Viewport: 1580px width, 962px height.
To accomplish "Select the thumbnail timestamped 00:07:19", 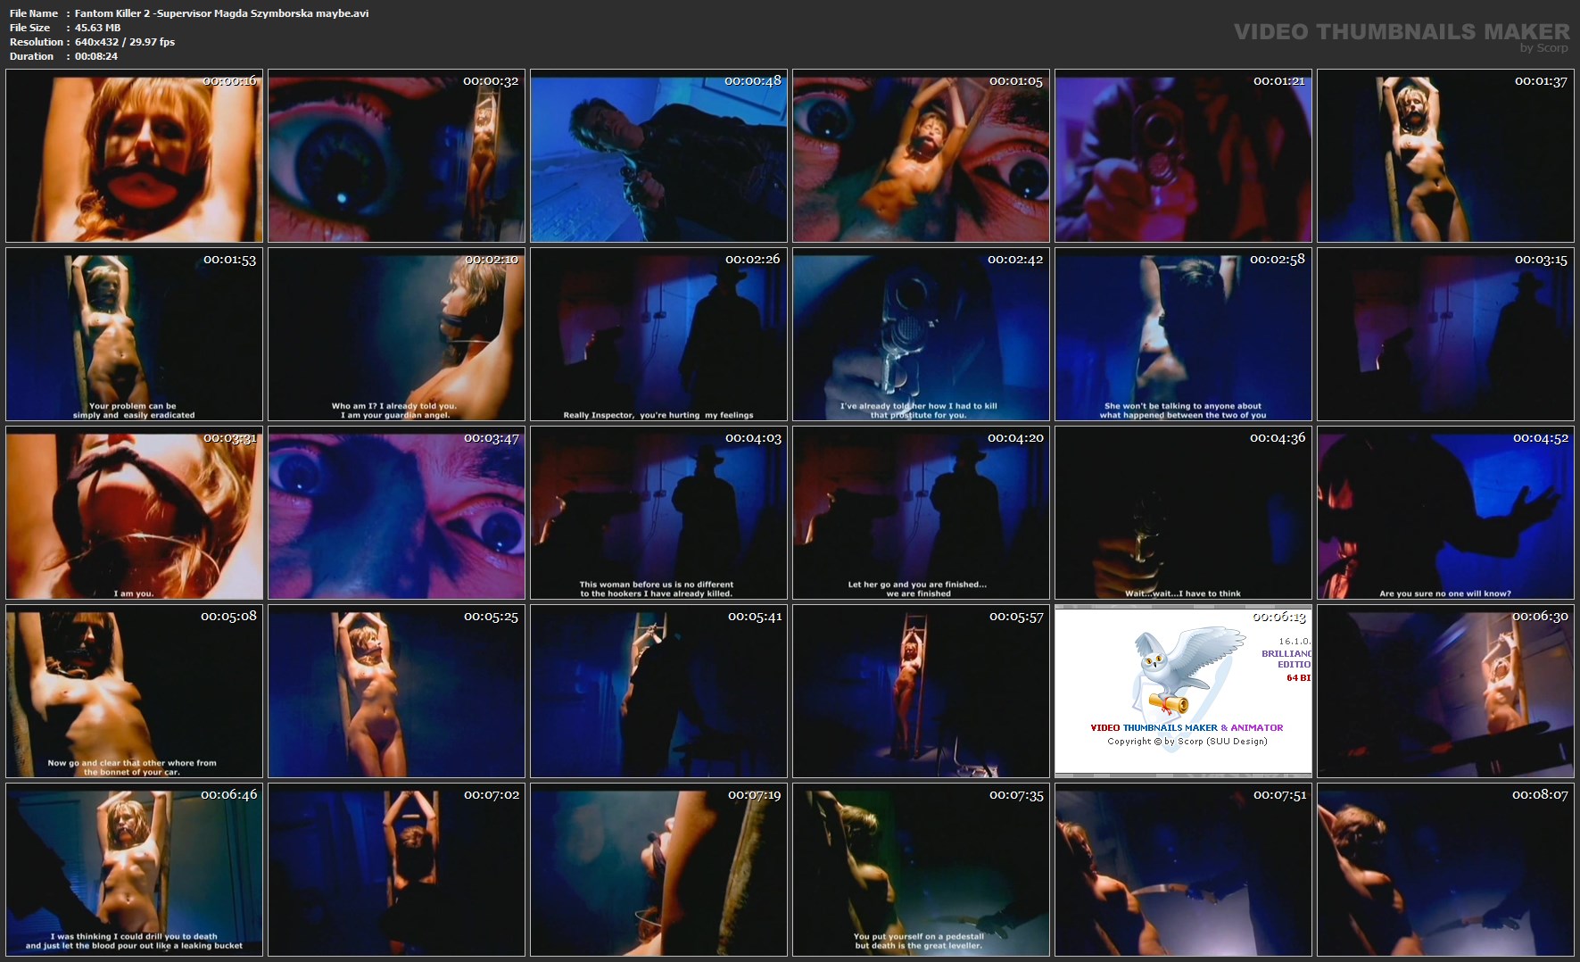I will pos(659,870).
